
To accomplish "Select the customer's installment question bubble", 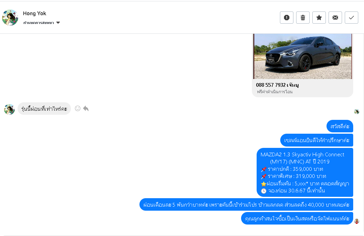I will pyautogui.click(x=44, y=109).
